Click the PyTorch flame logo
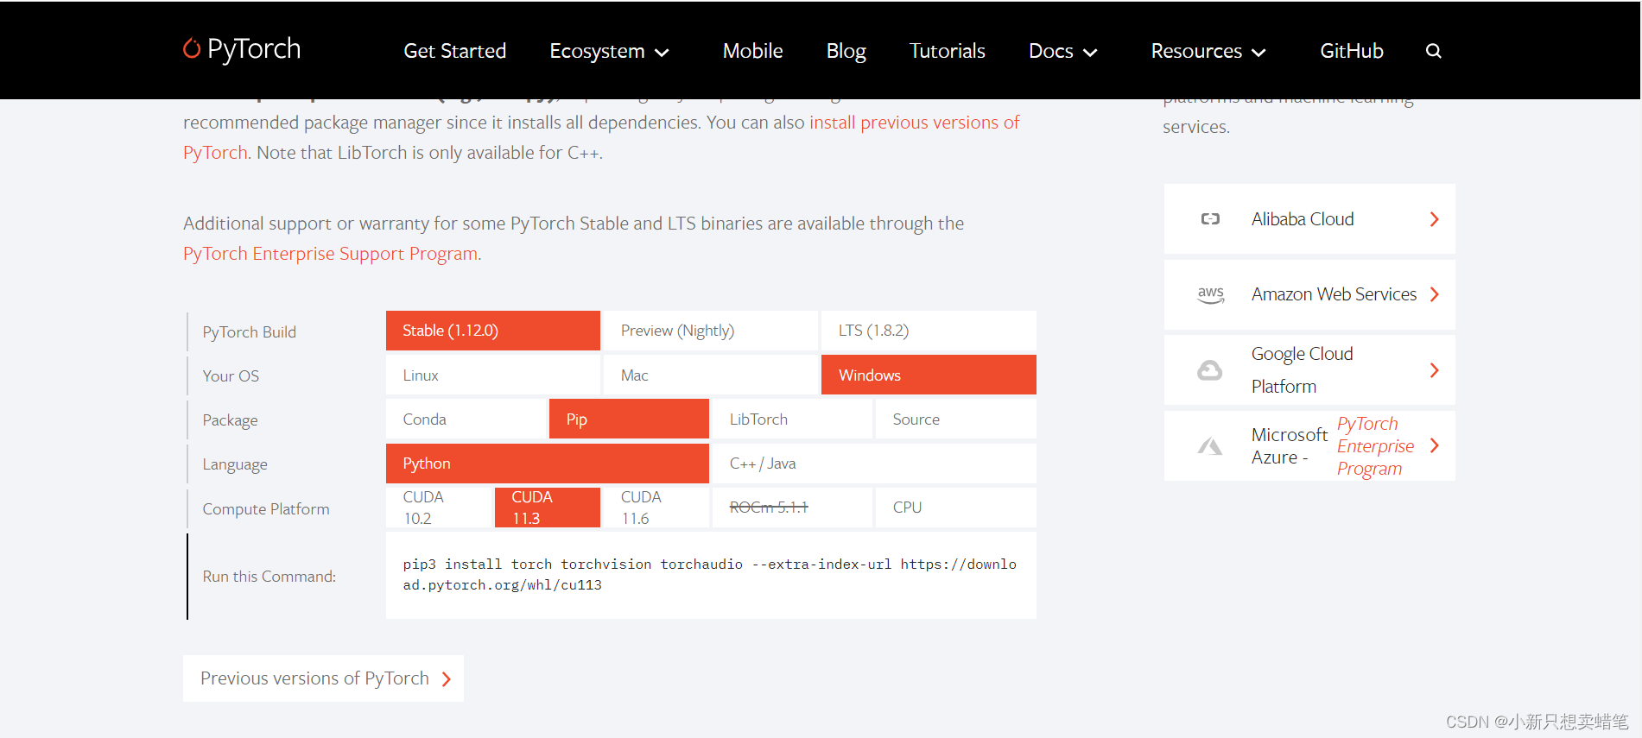This screenshot has height=738, width=1642. pyautogui.click(x=191, y=49)
